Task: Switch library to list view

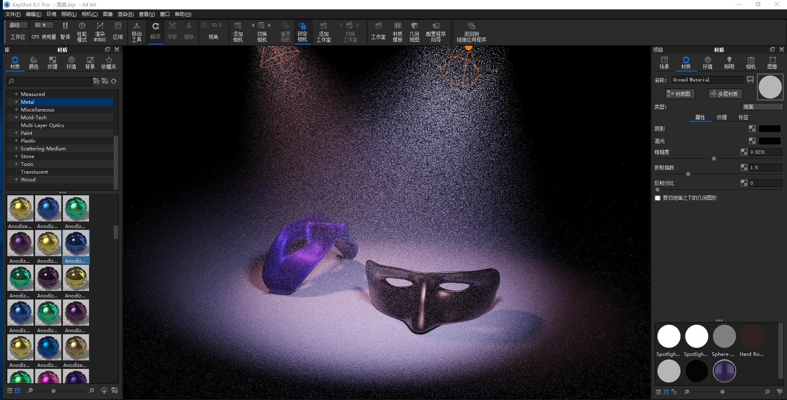Action: 10,391
